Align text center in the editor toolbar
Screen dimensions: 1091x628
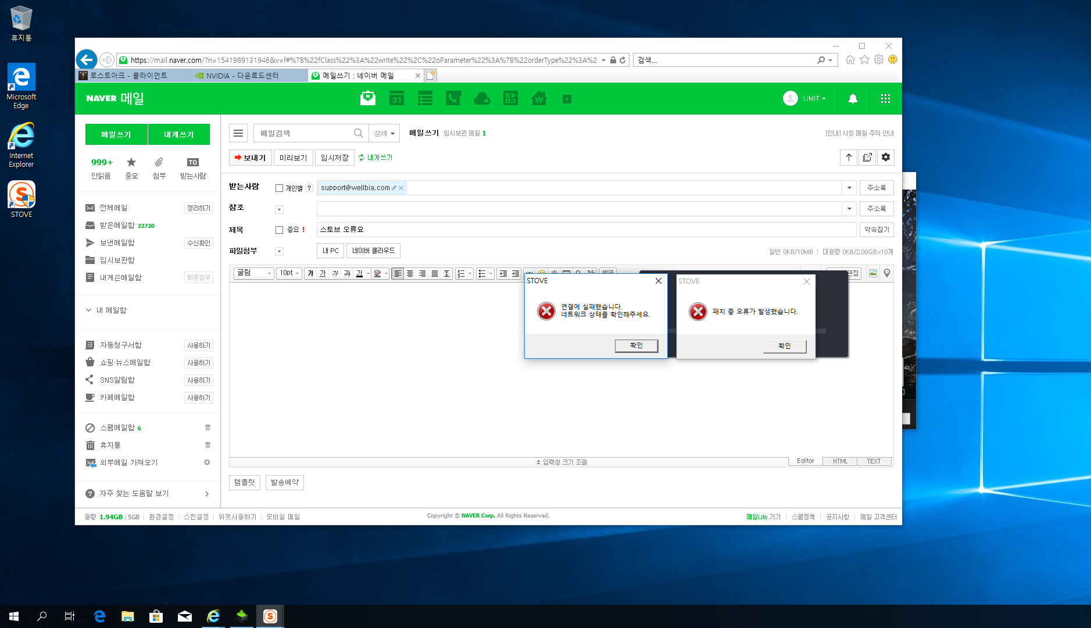click(410, 274)
